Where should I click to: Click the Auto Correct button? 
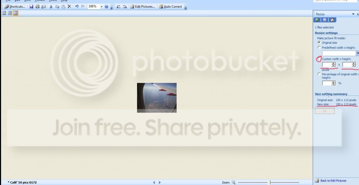[x=171, y=7]
